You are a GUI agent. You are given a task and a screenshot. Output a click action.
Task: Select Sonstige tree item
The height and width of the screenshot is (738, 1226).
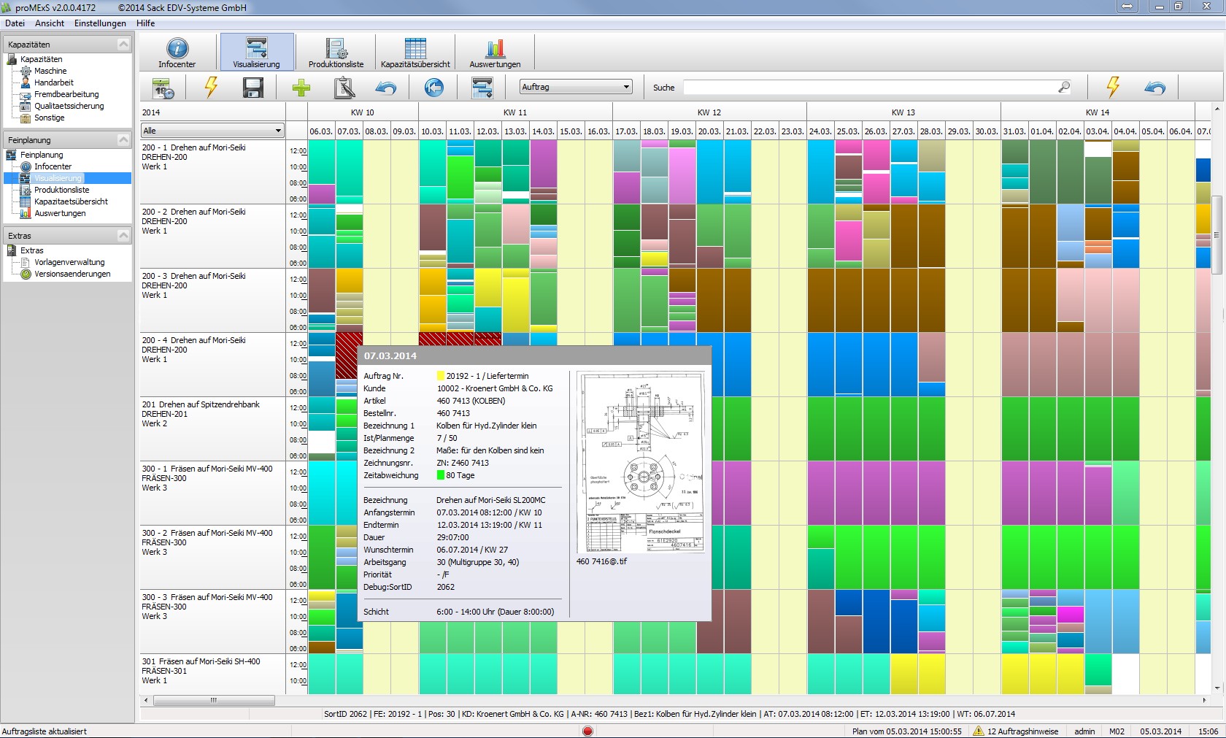point(49,118)
